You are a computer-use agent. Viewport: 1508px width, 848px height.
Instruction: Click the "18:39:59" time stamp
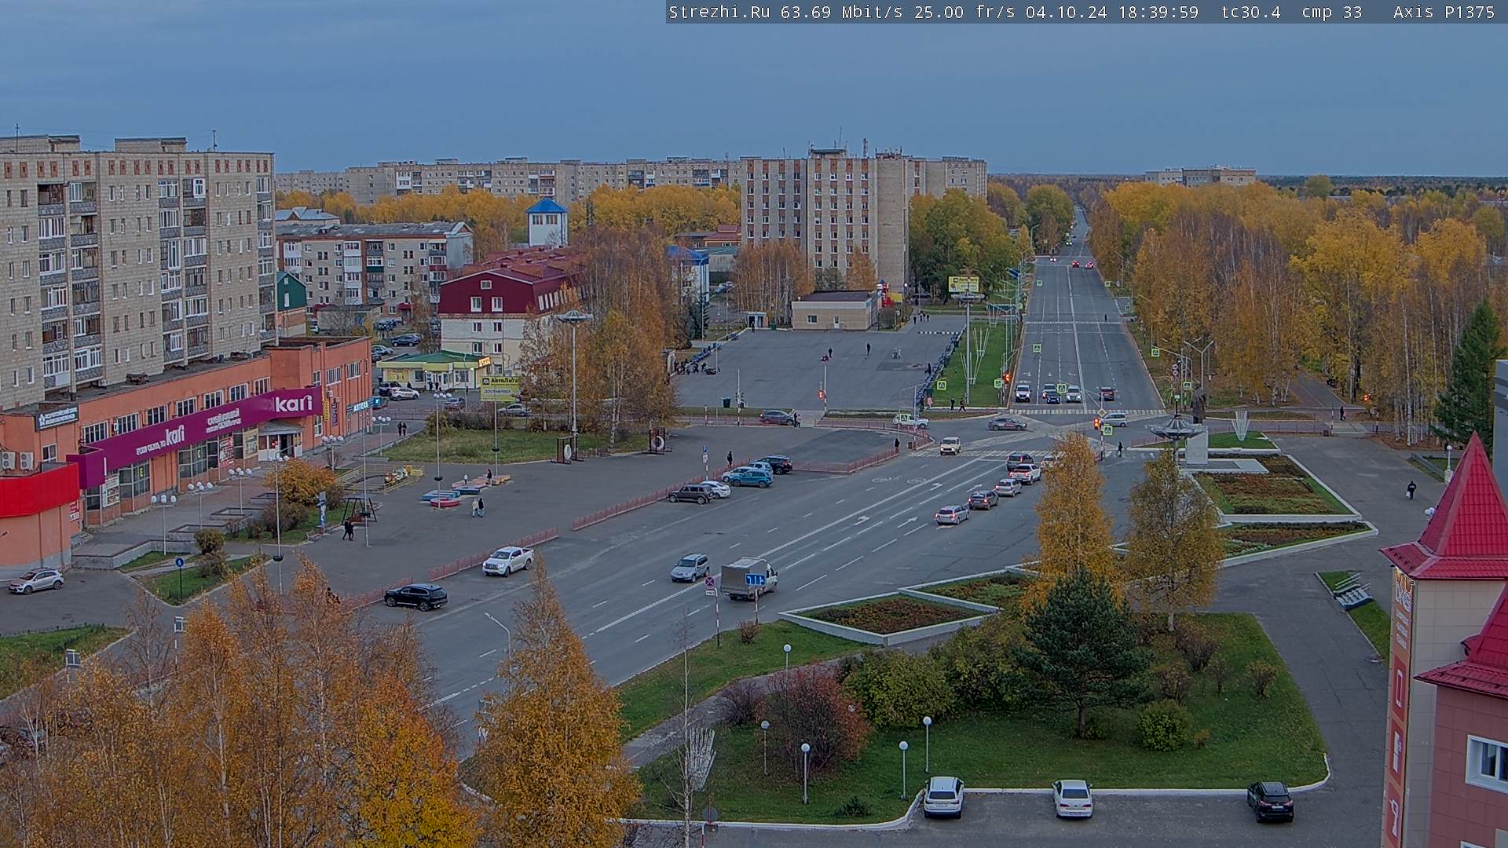[1158, 12]
